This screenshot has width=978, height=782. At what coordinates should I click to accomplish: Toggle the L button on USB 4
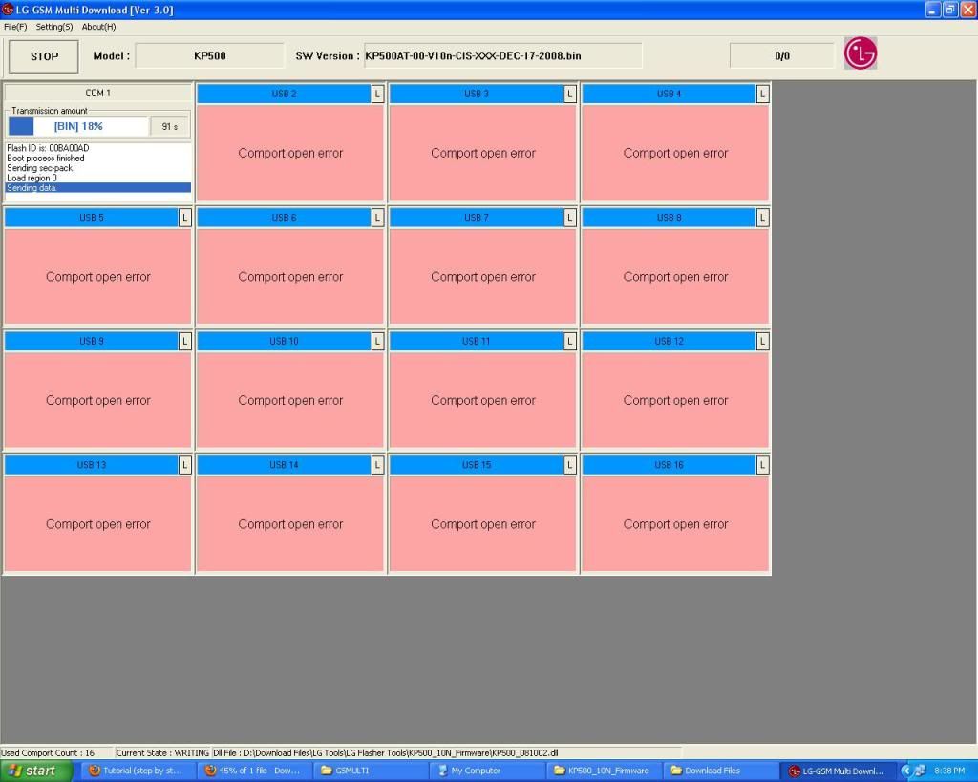click(x=763, y=94)
